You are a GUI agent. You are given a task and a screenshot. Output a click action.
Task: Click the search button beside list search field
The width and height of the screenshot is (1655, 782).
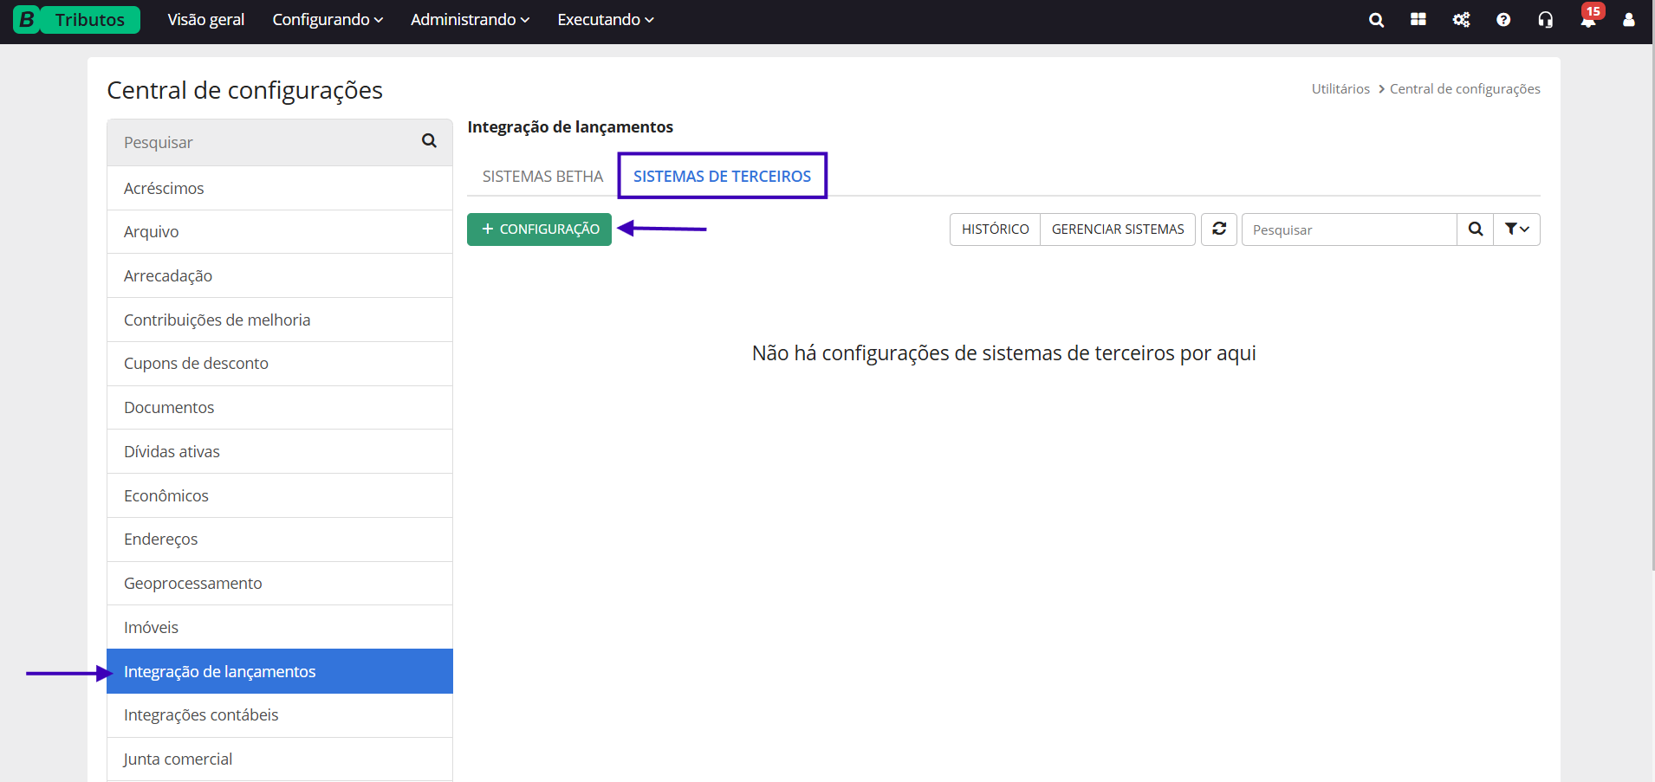coord(1476,229)
